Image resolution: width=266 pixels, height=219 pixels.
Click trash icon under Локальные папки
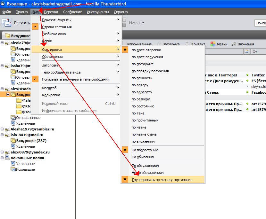tap(13, 163)
